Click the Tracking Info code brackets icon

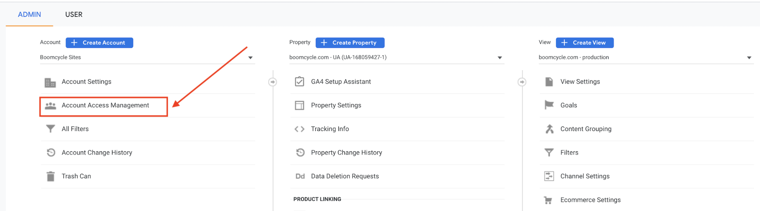point(299,129)
